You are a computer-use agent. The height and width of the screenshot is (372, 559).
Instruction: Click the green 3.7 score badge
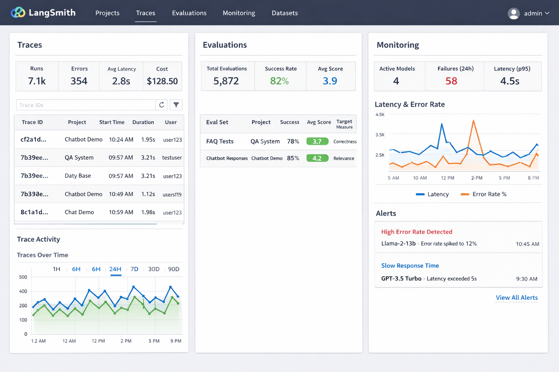[317, 141]
